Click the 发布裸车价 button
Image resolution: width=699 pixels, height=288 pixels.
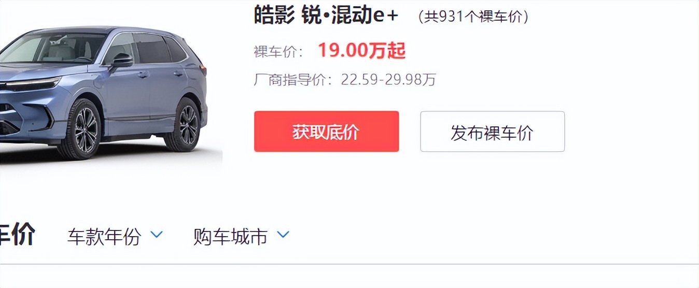click(492, 132)
